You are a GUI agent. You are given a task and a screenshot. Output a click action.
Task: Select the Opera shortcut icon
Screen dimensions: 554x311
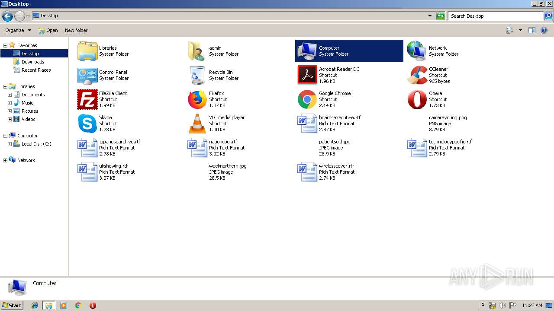coord(417,99)
